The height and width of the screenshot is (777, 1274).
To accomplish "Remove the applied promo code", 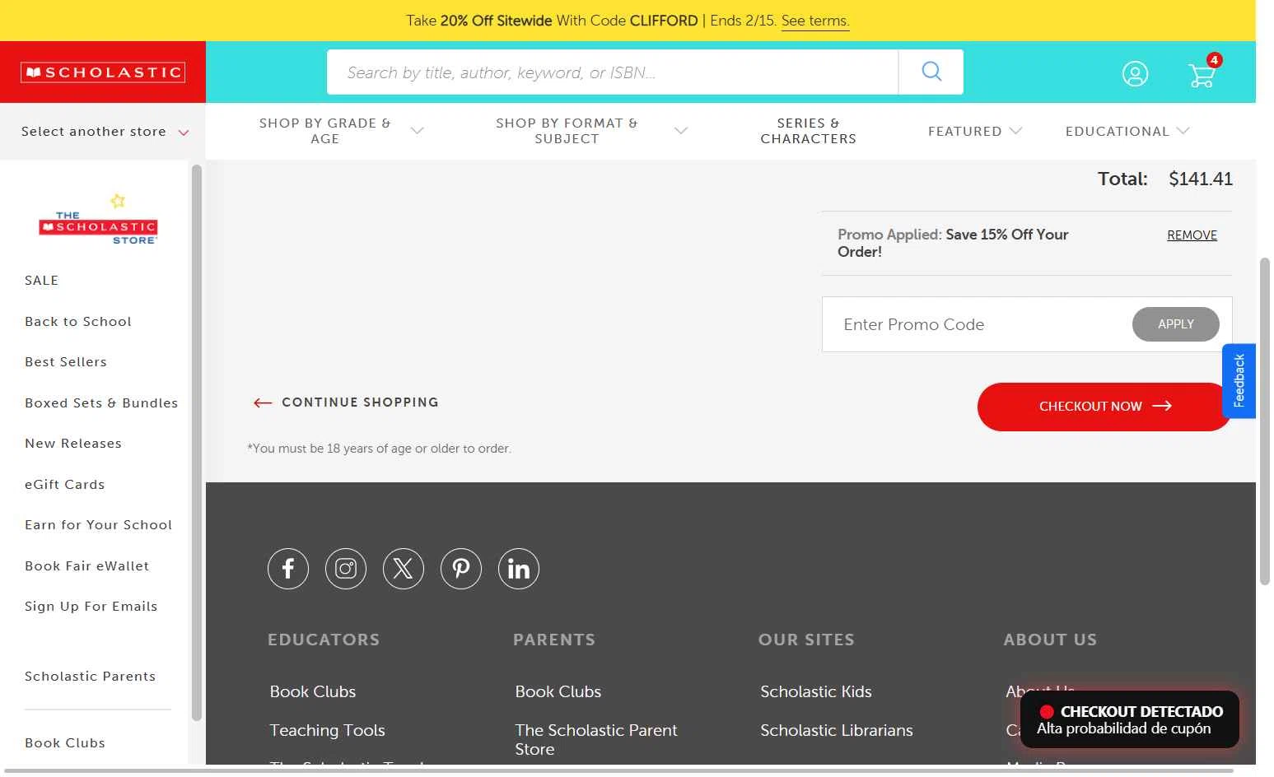I will [x=1192, y=235].
